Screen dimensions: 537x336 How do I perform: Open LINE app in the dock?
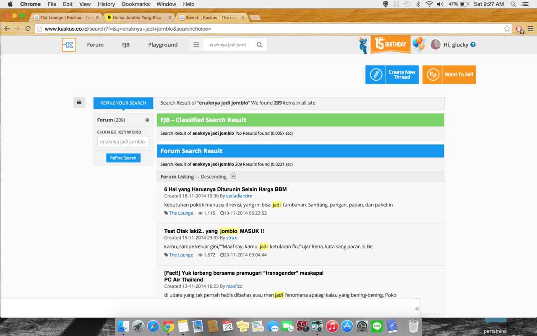coord(377,326)
